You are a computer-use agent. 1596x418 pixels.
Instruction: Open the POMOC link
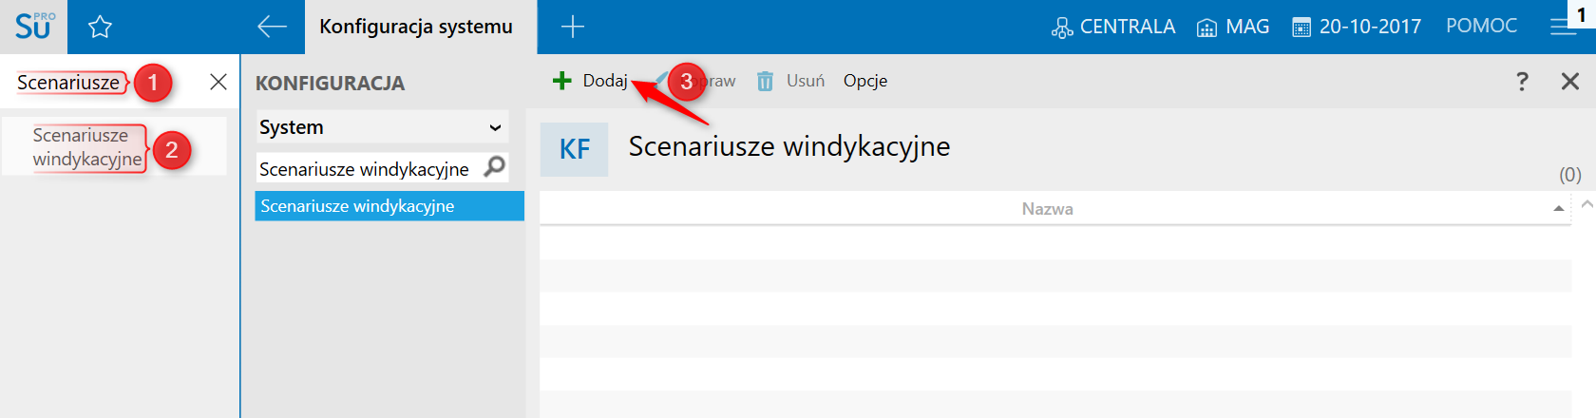(x=1481, y=26)
